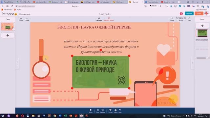Viewport: 210px width, 118px height.
Task: Select the green biology image on canvas
Action: 101,72
